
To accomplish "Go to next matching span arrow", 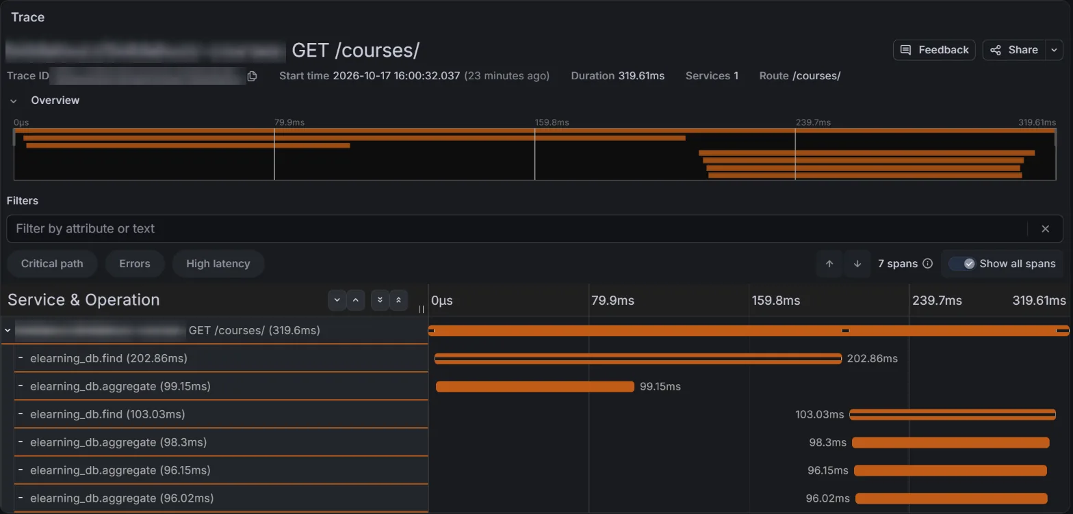I will pyautogui.click(x=857, y=264).
